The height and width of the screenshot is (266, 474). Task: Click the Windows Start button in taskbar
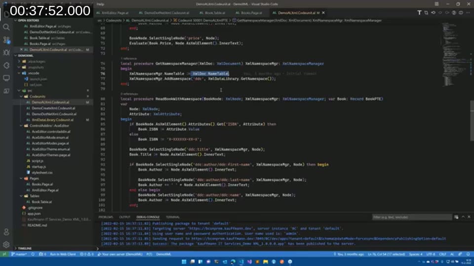pos(184,262)
